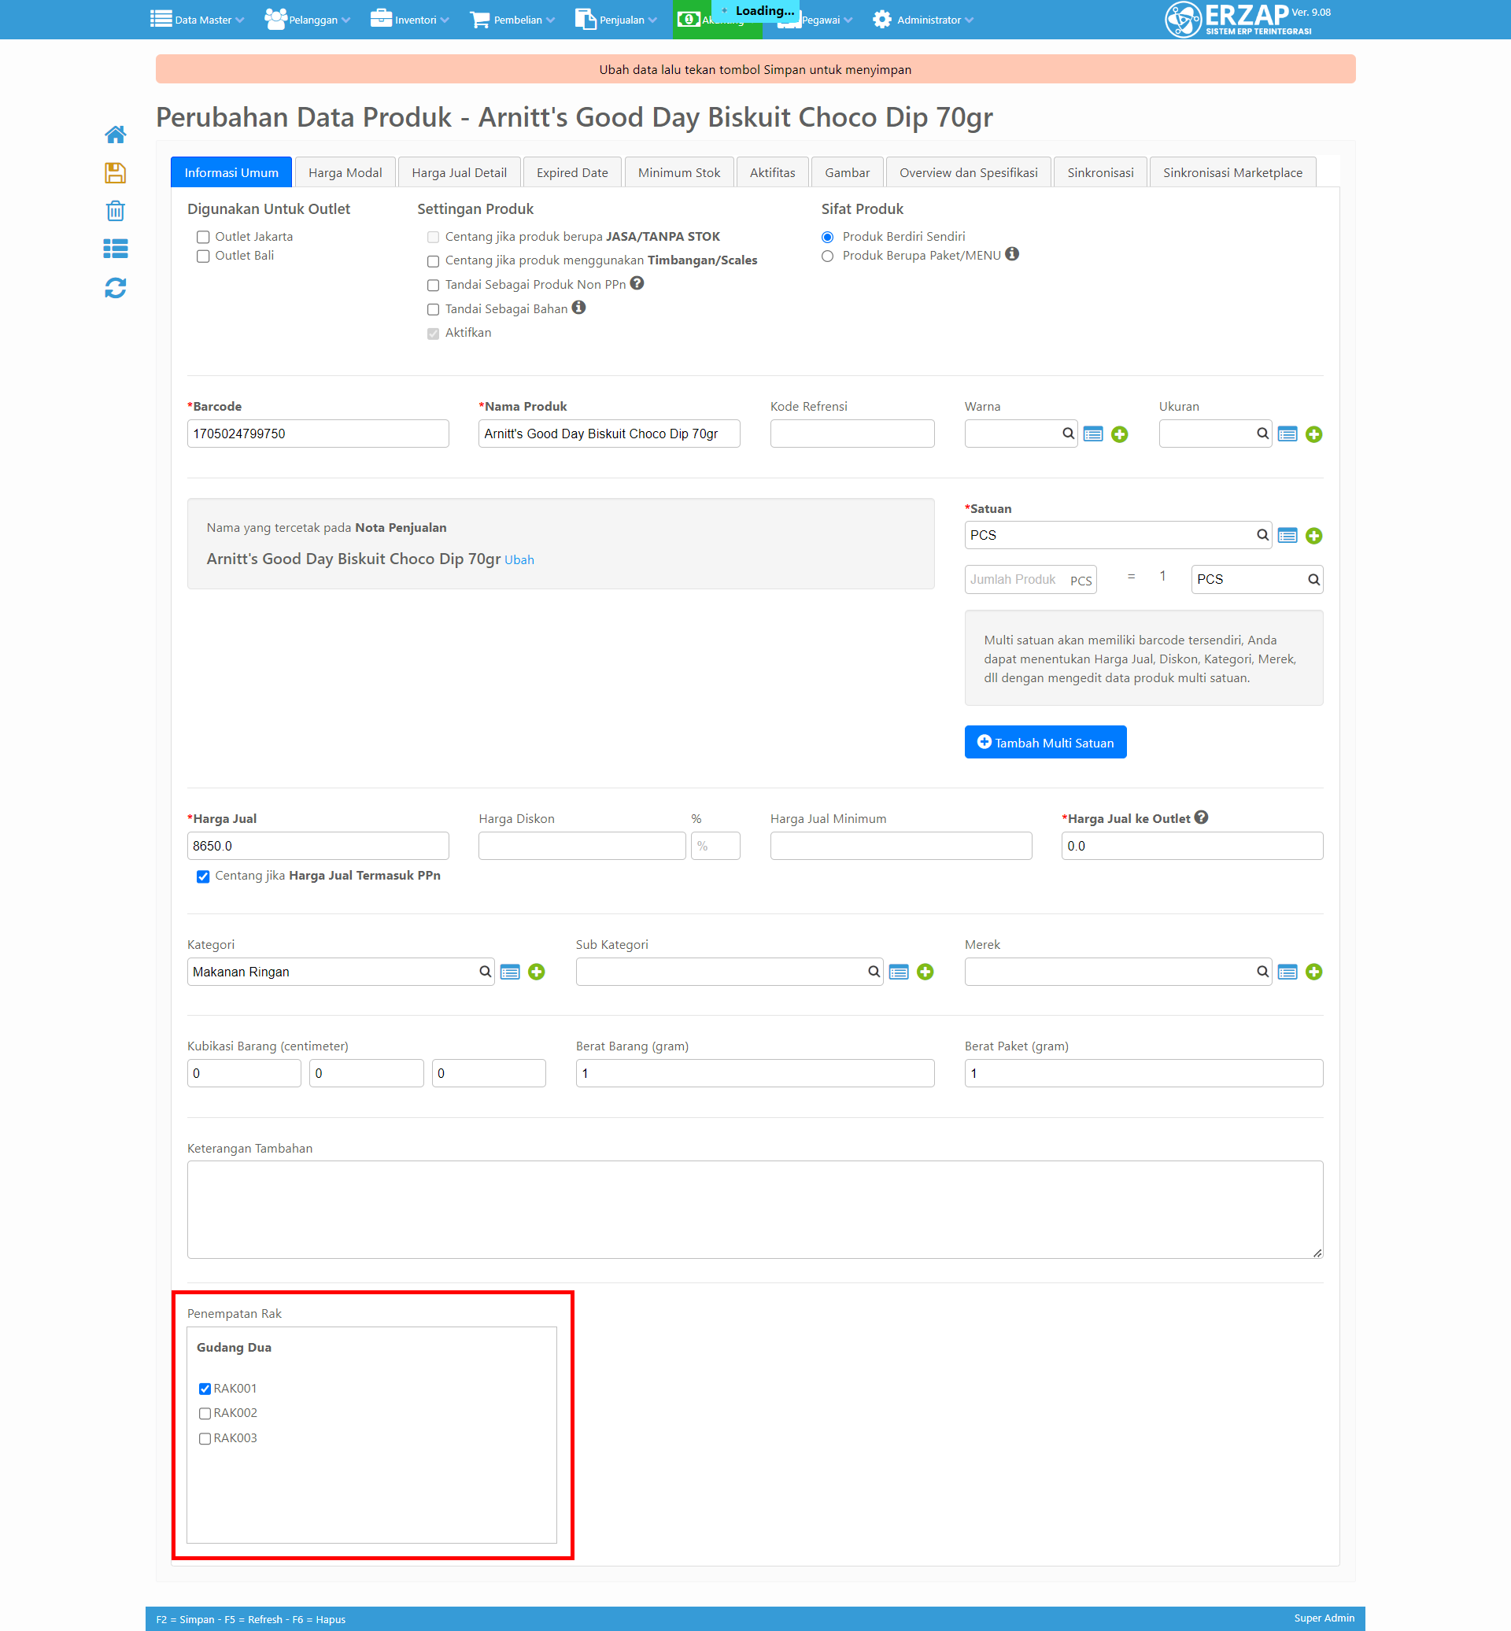Add new Satuan with green plus icon
The image size is (1511, 1631).
[x=1314, y=536]
